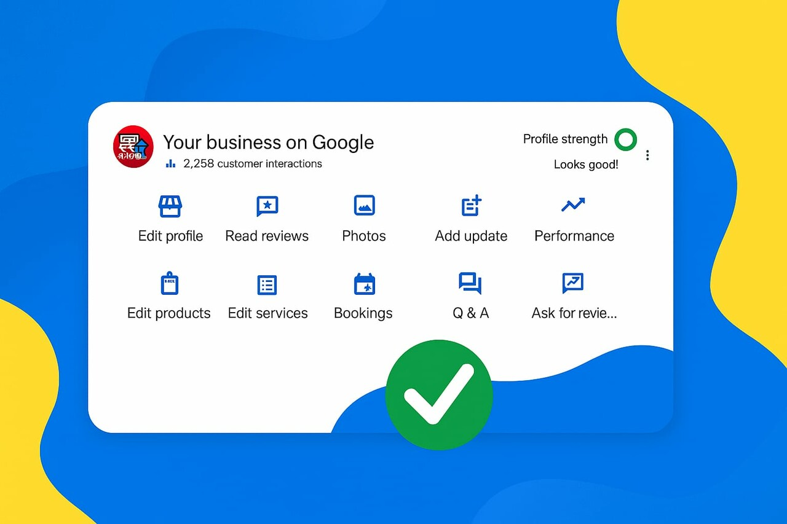Image resolution: width=787 pixels, height=524 pixels.
Task: Click the green Profile strength ring
Action: 625,139
